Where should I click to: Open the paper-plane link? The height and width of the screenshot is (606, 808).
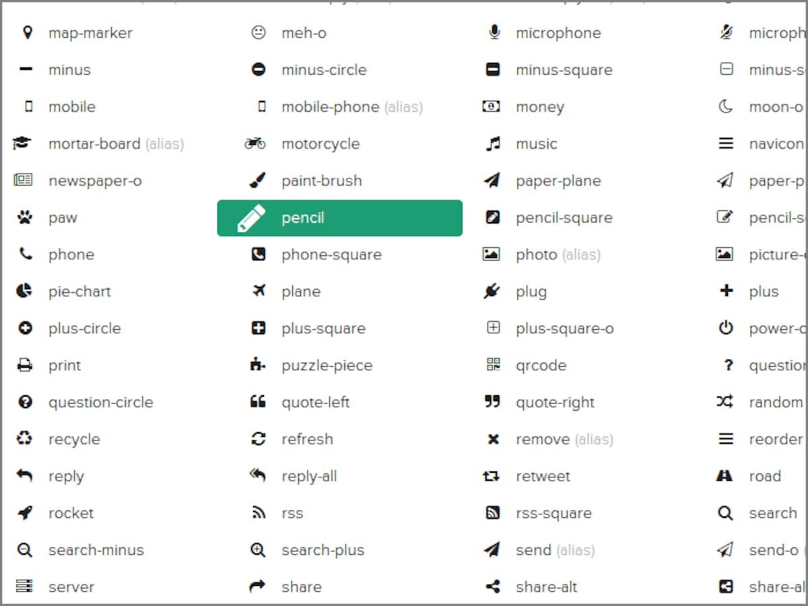558,180
